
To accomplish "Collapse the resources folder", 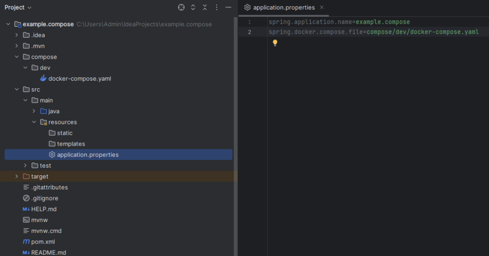I will [x=34, y=122].
